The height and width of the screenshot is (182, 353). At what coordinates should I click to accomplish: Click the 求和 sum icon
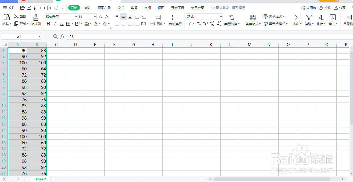pos(297,18)
